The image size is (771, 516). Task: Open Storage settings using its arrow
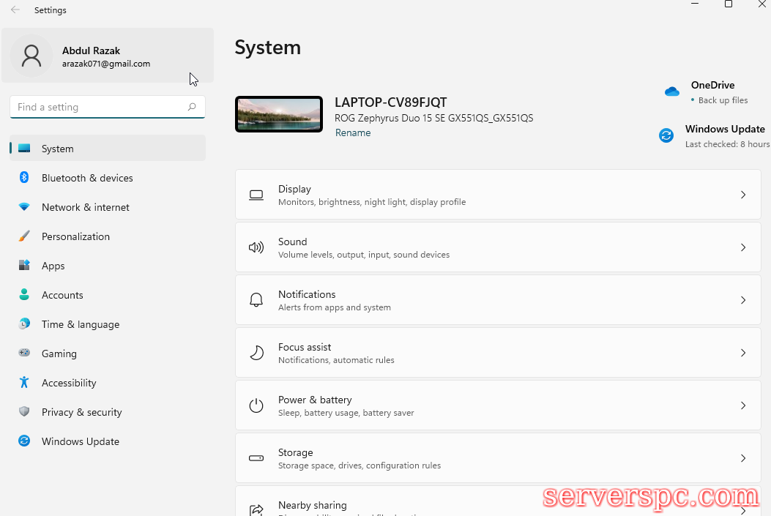click(742, 458)
